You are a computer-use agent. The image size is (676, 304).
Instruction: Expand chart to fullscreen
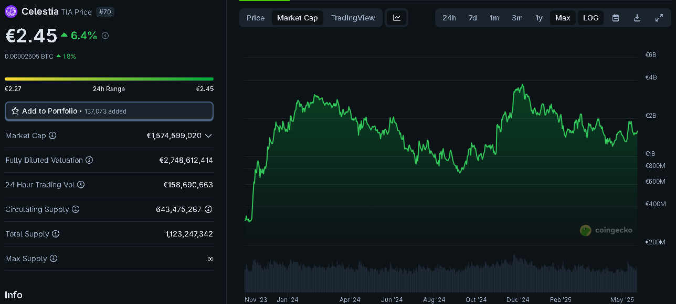coord(659,18)
